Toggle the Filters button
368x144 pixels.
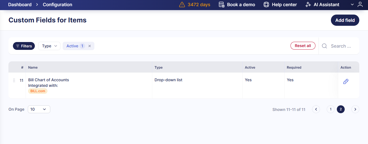pyautogui.click(x=24, y=46)
